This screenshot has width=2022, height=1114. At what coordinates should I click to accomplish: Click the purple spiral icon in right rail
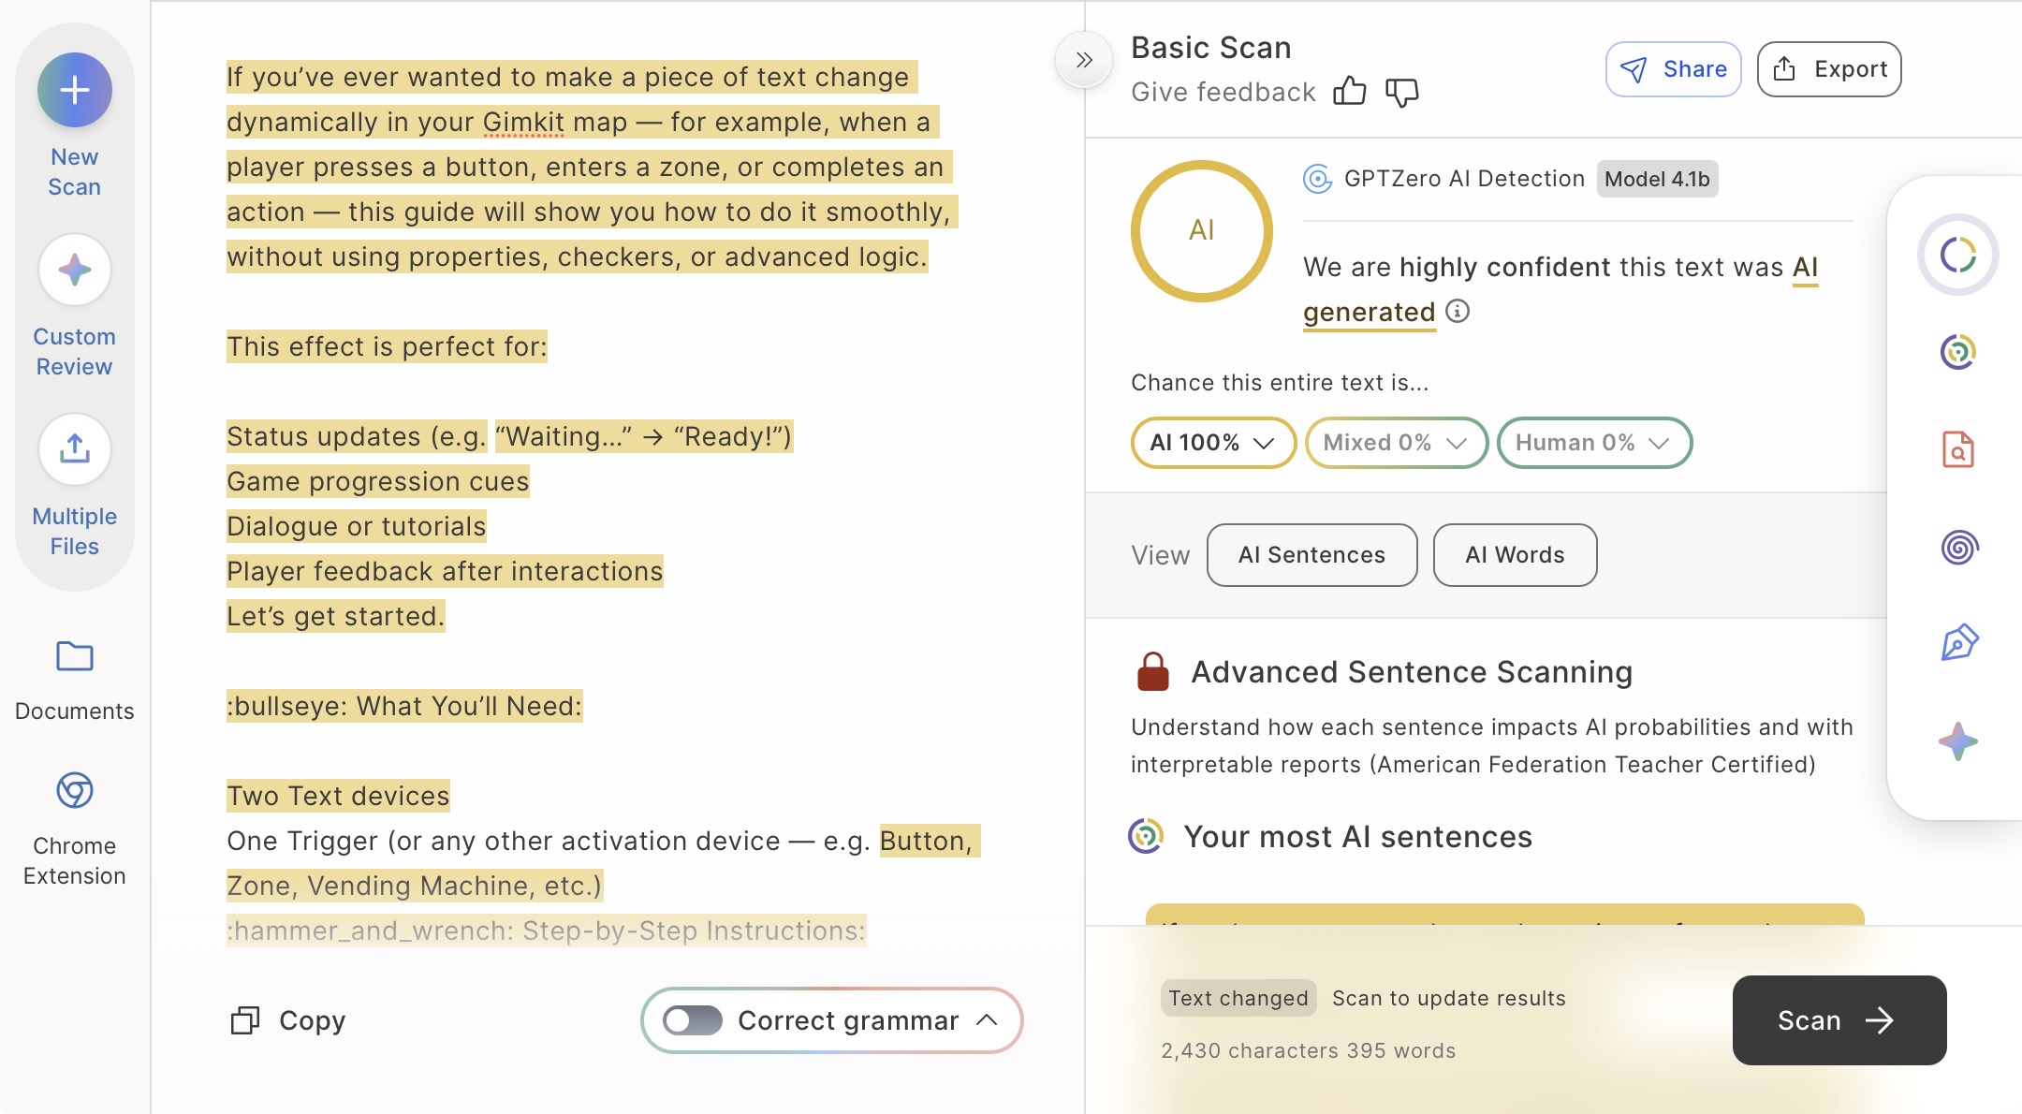tap(1958, 548)
